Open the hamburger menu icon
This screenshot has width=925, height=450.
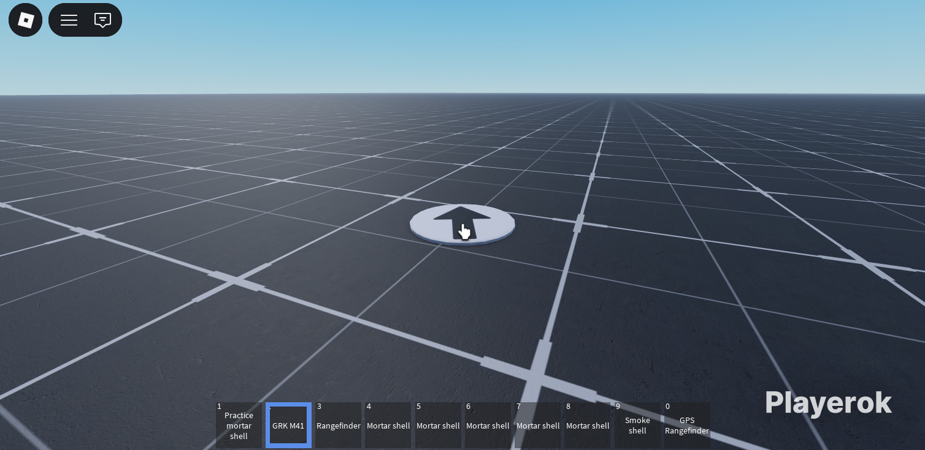[x=69, y=20]
